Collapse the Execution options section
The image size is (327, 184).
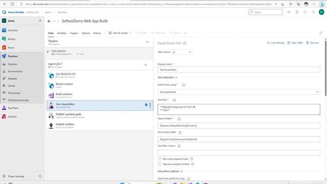pyautogui.click(x=181, y=171)
